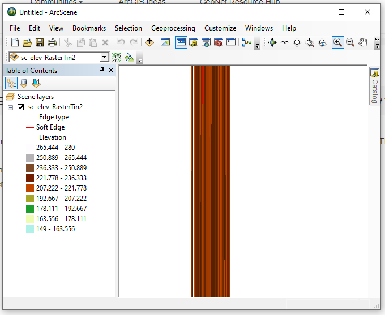Click the 221.778 - 236.333 dark brown swatch
385x315 pixels.
point(30,178)
